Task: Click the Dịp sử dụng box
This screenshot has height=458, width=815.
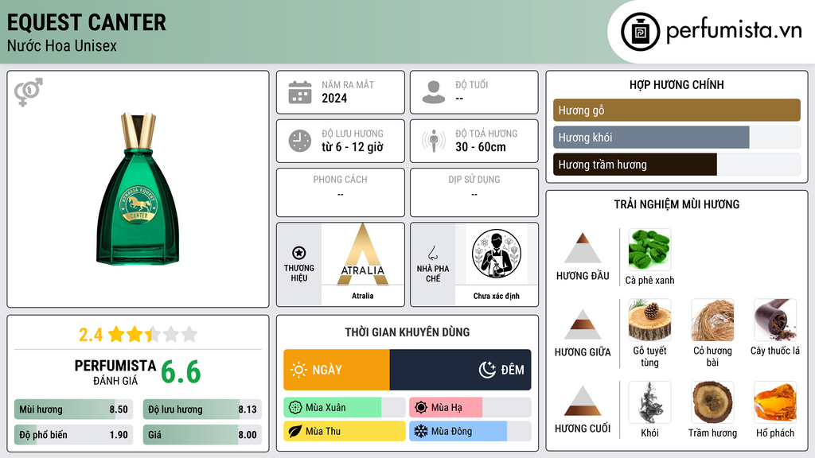Action: 474,192
